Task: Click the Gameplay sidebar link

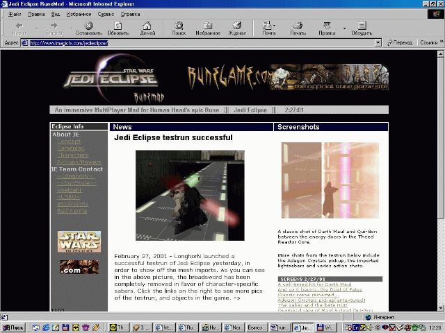Action: pyautogui.click(x=70, y=148)
